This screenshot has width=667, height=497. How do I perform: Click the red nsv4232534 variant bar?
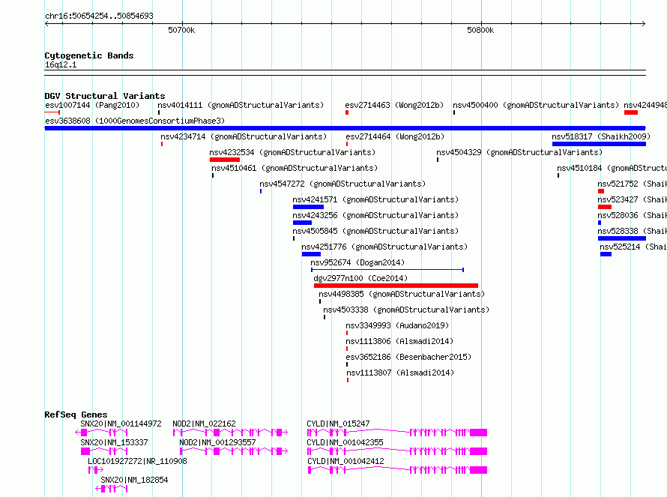click(x=225, y=160)
